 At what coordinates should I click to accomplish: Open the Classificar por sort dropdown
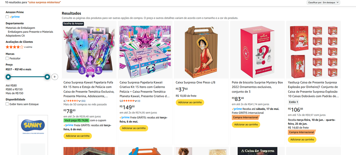323,3
